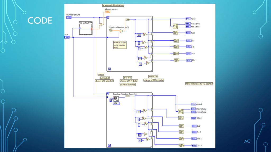Select the chance expect DBL indicator terminal

[108, 12]
